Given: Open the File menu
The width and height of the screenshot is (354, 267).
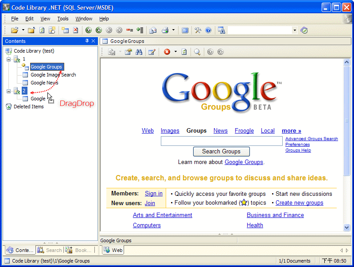Looking at the screenshot, I should coord(15,19).
